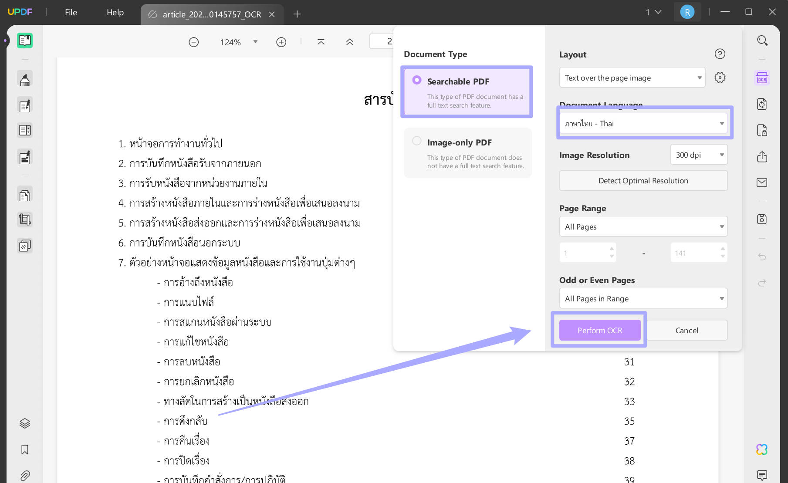788x483 pixels.
Task: Open the Layout dropdown
Action: point(632,78)
